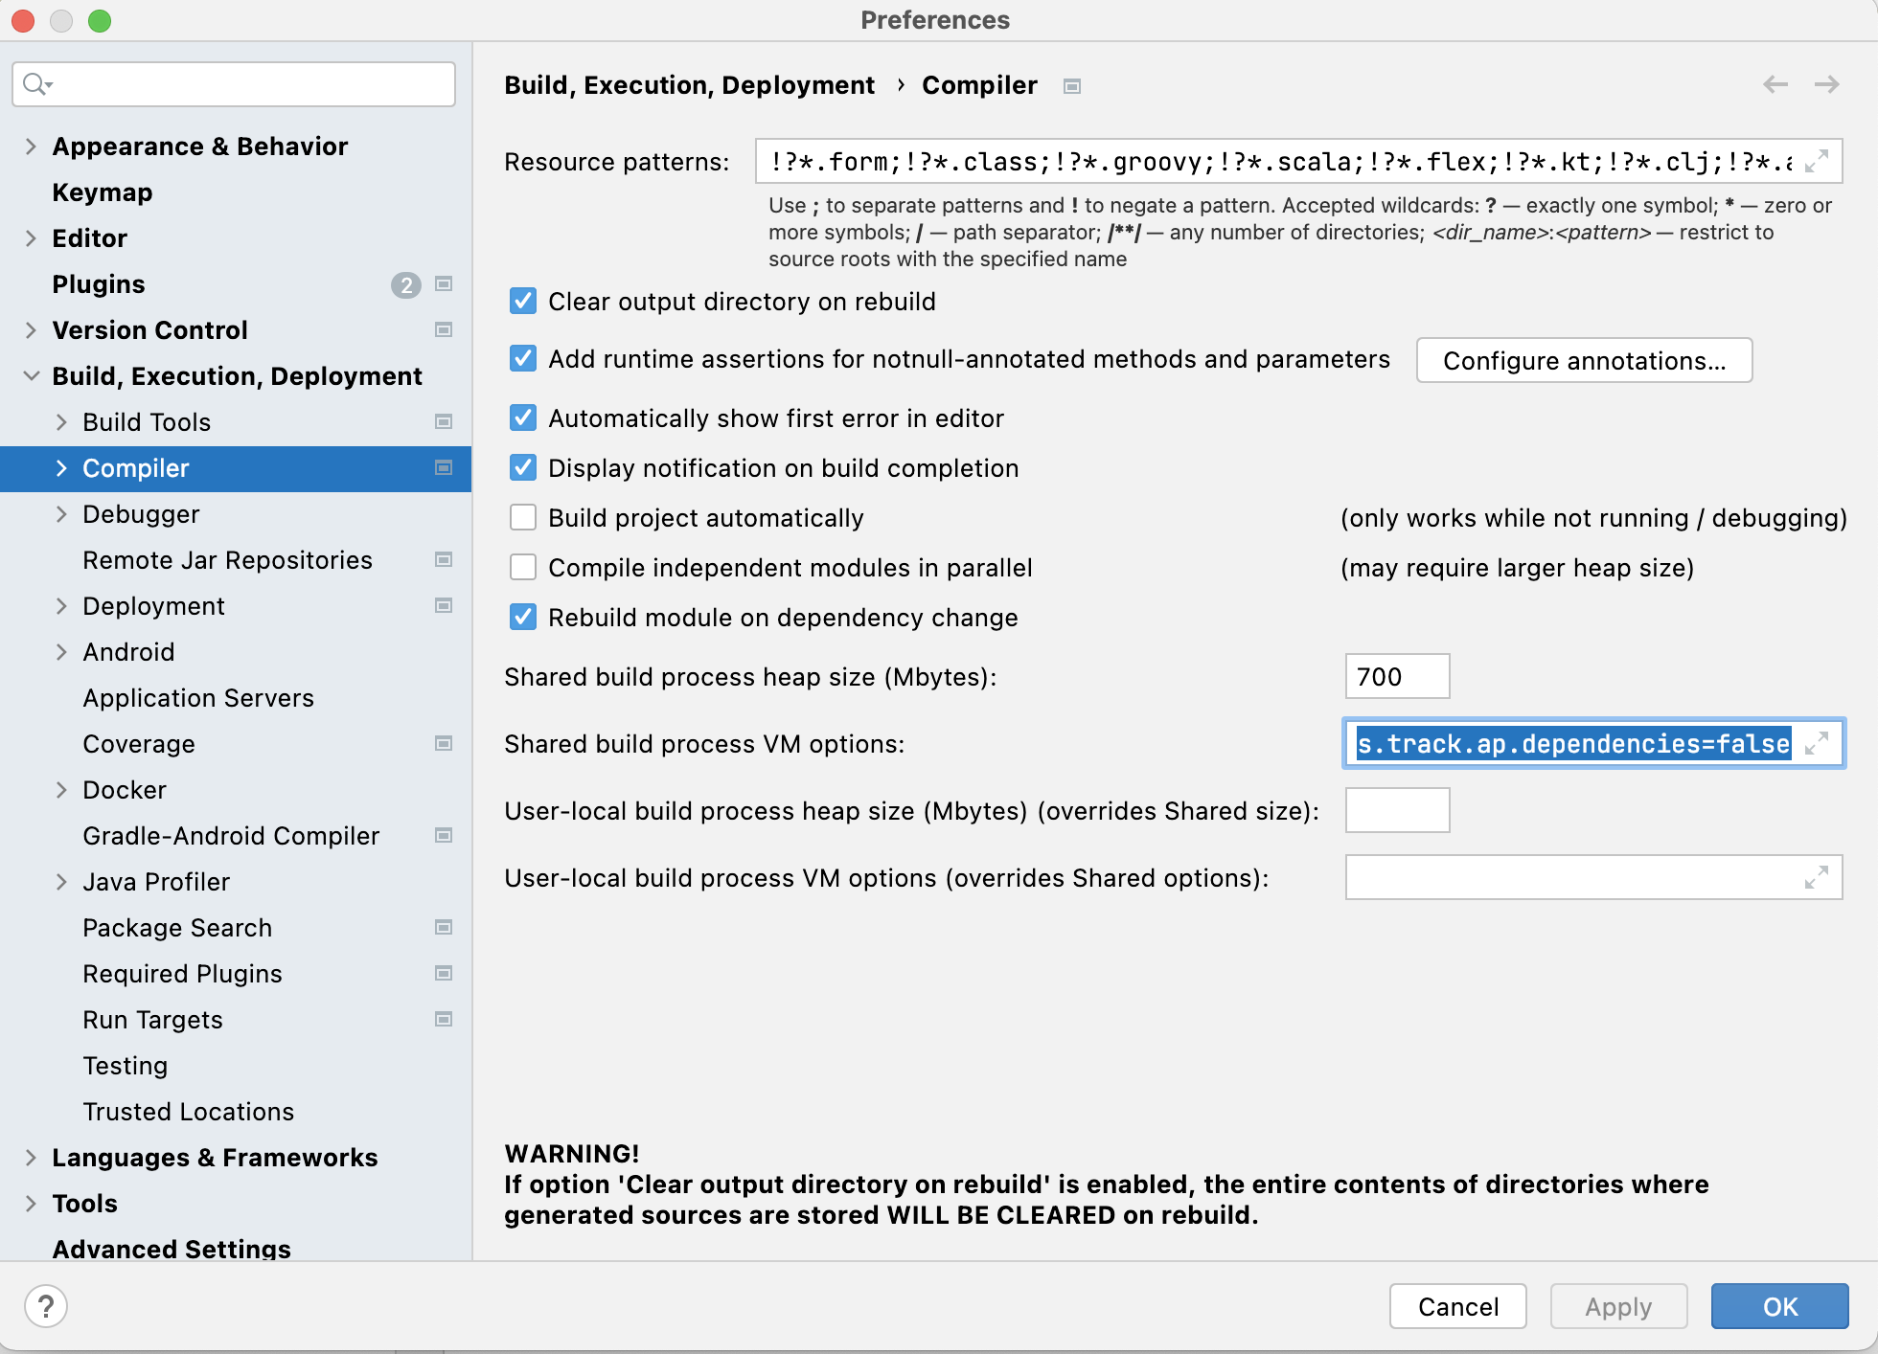The image size is (1878, 1354).
Task: Click the help question mark icon
Action: [x=45, y=1306]
